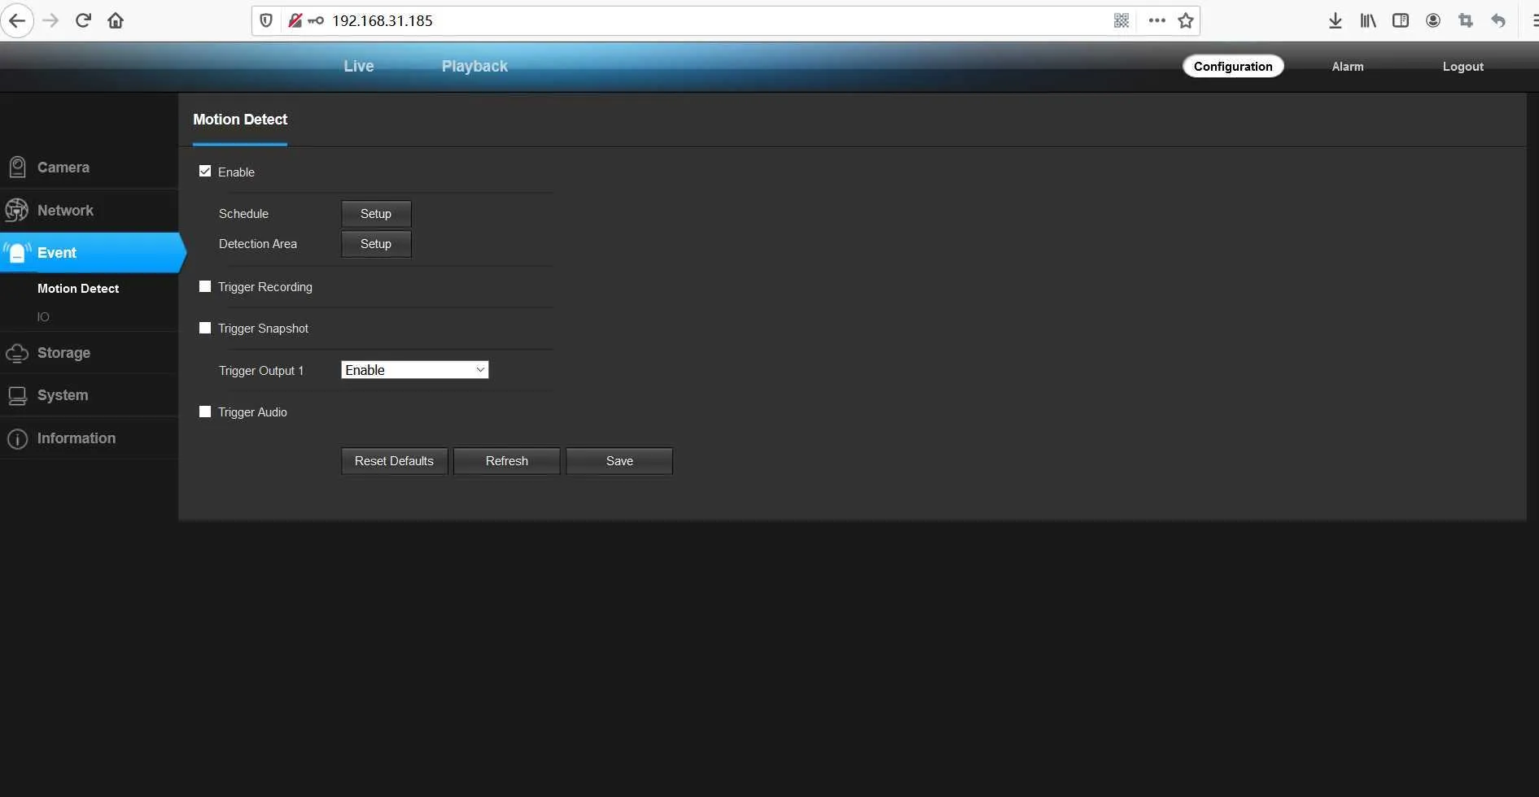Viewport: 1539px width, 797px height.
Task: Click the Trigger Snapshot label text
Action: click(263, 329)
